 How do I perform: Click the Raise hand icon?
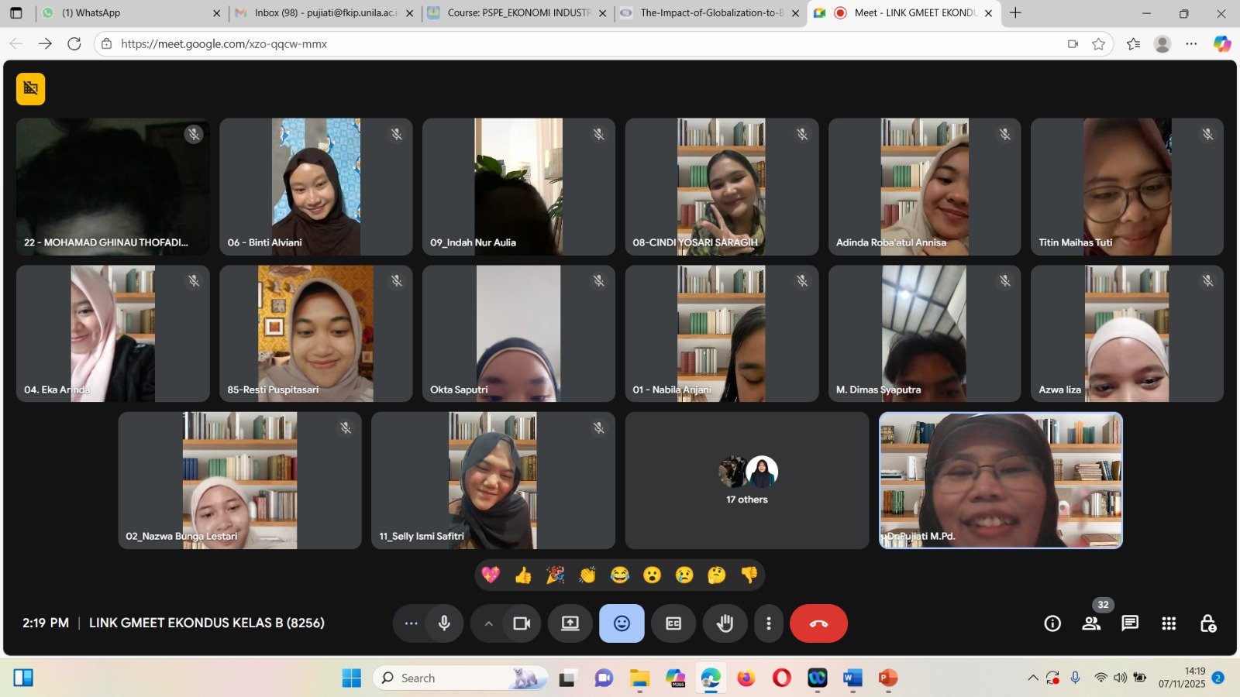pyautogui.click(x=725, y=623)
